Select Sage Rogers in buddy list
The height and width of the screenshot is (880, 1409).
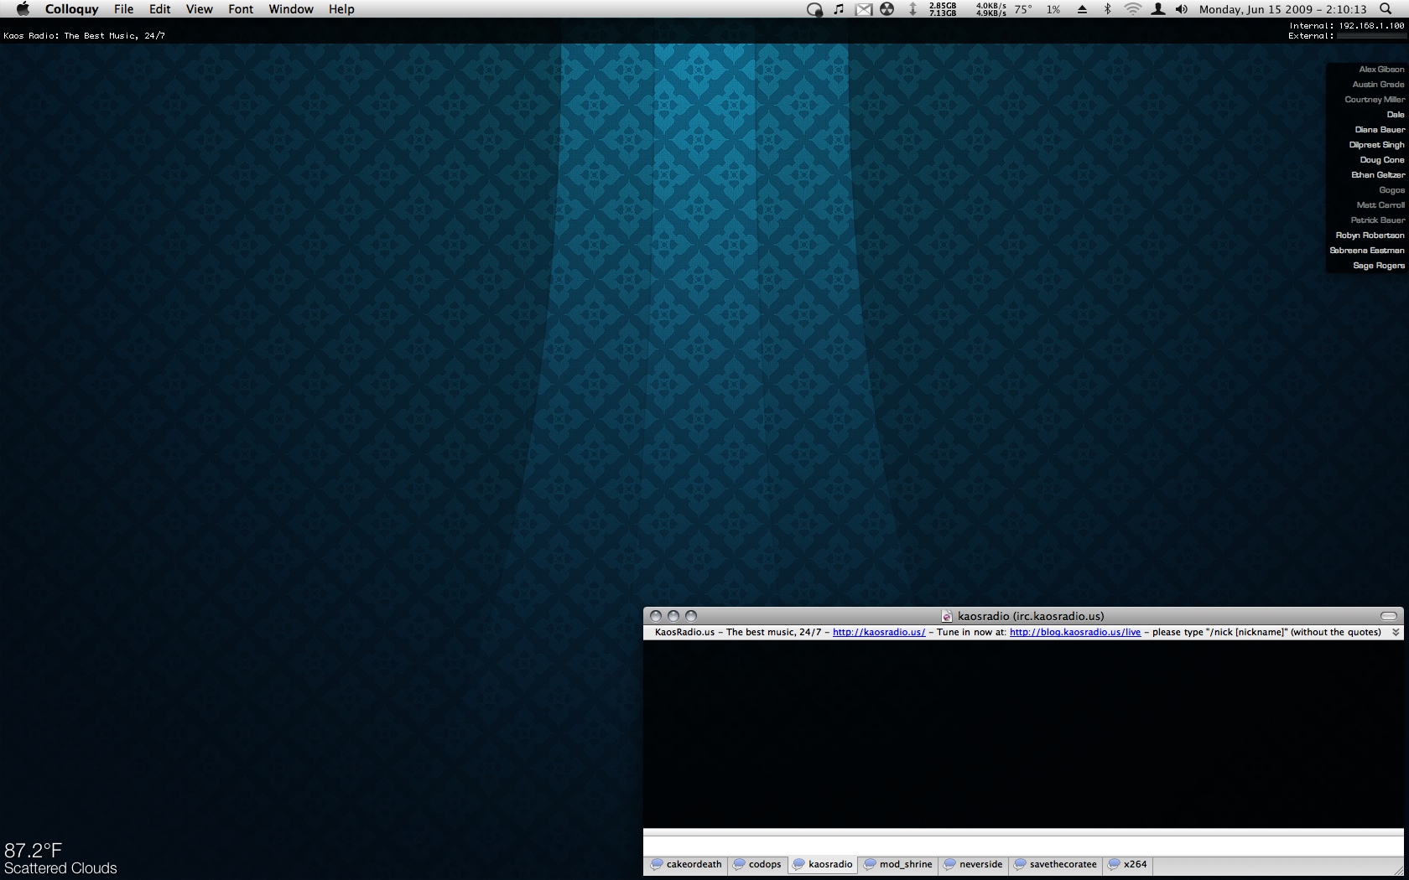tap(1379, 266)
